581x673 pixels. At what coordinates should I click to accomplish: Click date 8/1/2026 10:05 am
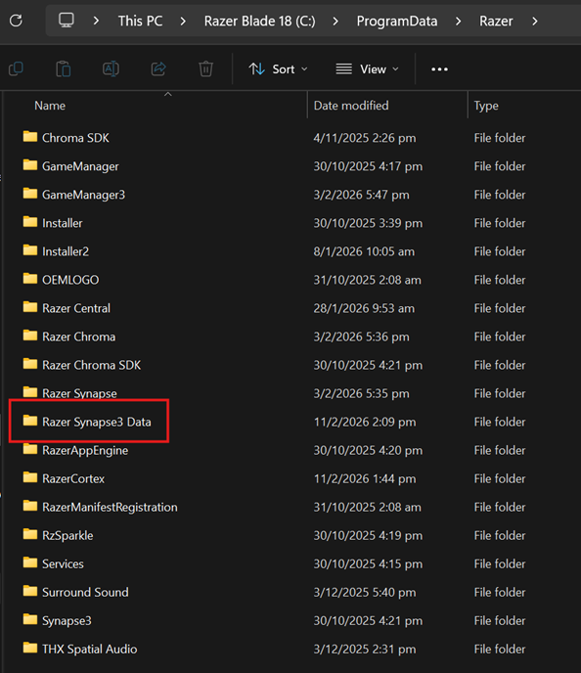coord(364,251)
